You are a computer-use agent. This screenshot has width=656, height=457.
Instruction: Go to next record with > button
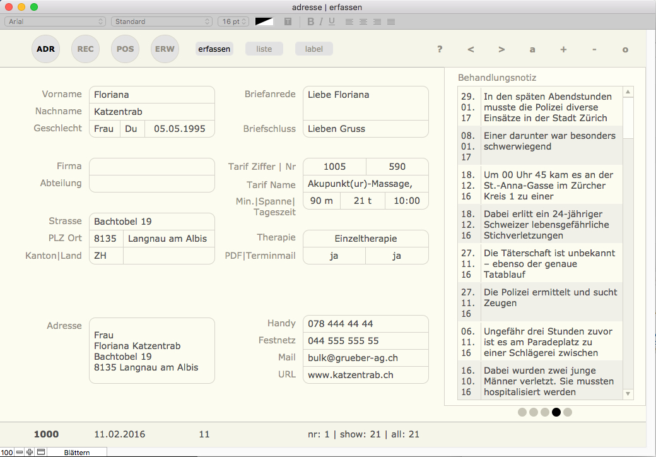pos(501,49)
